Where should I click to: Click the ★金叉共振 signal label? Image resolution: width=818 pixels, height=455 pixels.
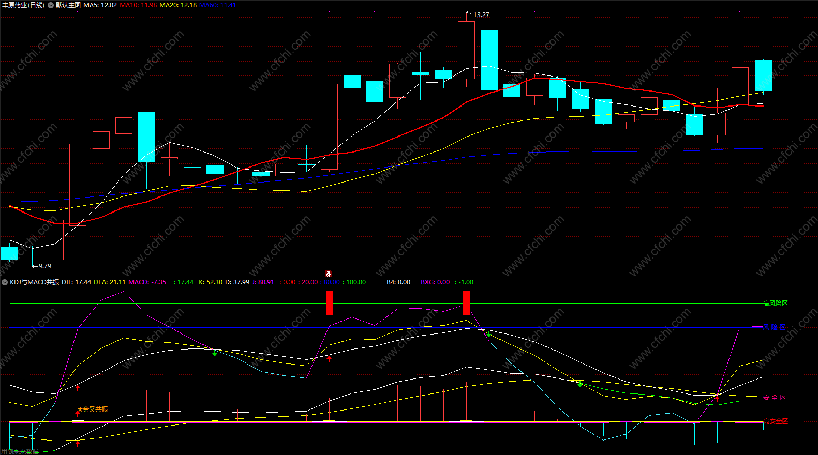pos(93,410)
